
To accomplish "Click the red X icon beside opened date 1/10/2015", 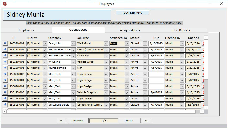I will [x=204, y=62].
